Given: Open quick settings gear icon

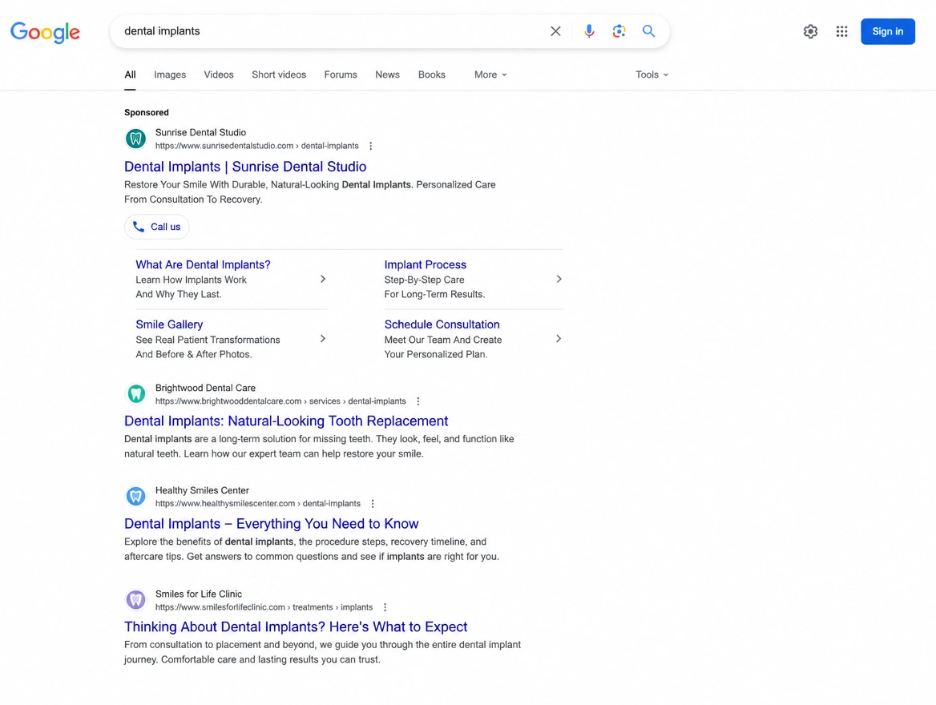Looking at the screenshot, I should (810, 31).
